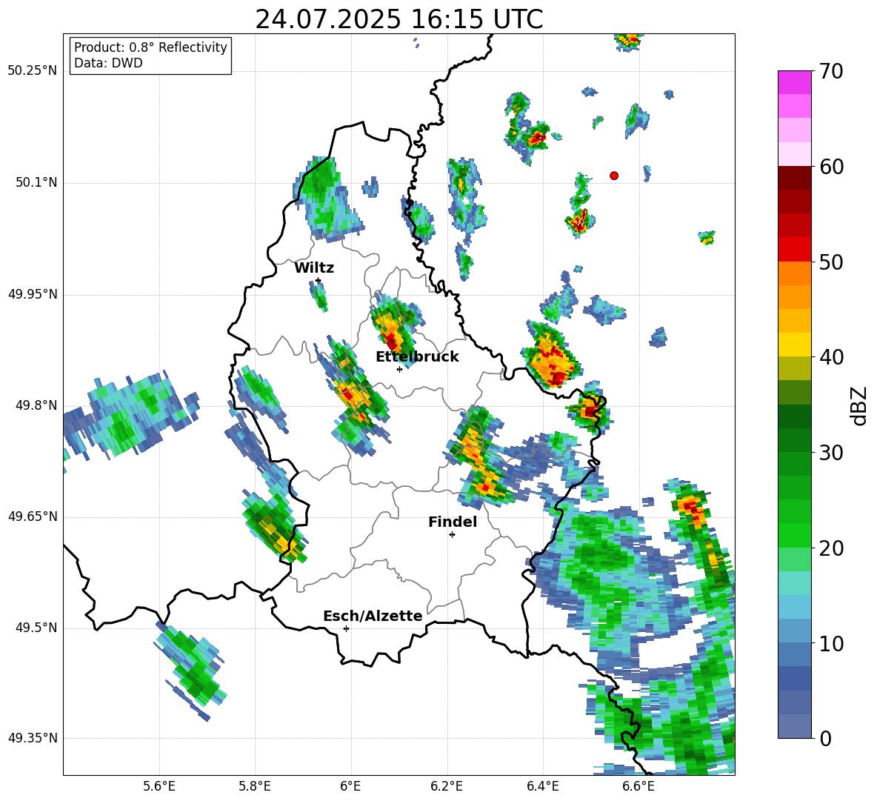The height and width of the screenshot is (801, 877).
Task: Click the 50.25°N latitude label
Action: pos(33,71)
